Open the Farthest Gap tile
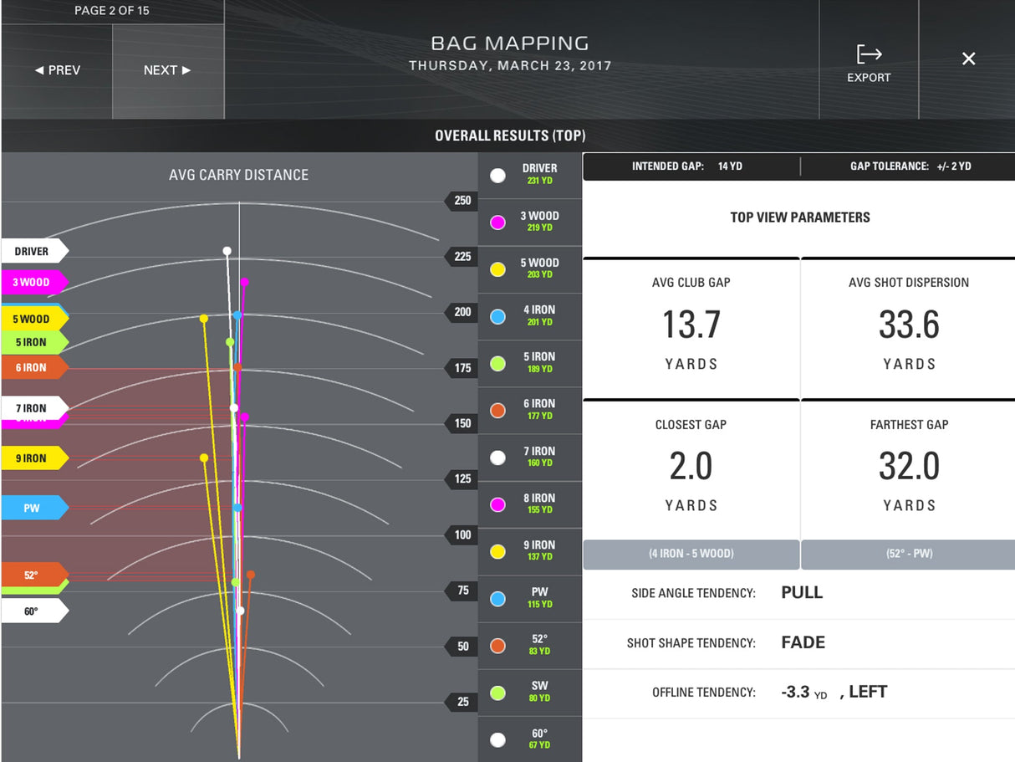 [x=908, y=468]
